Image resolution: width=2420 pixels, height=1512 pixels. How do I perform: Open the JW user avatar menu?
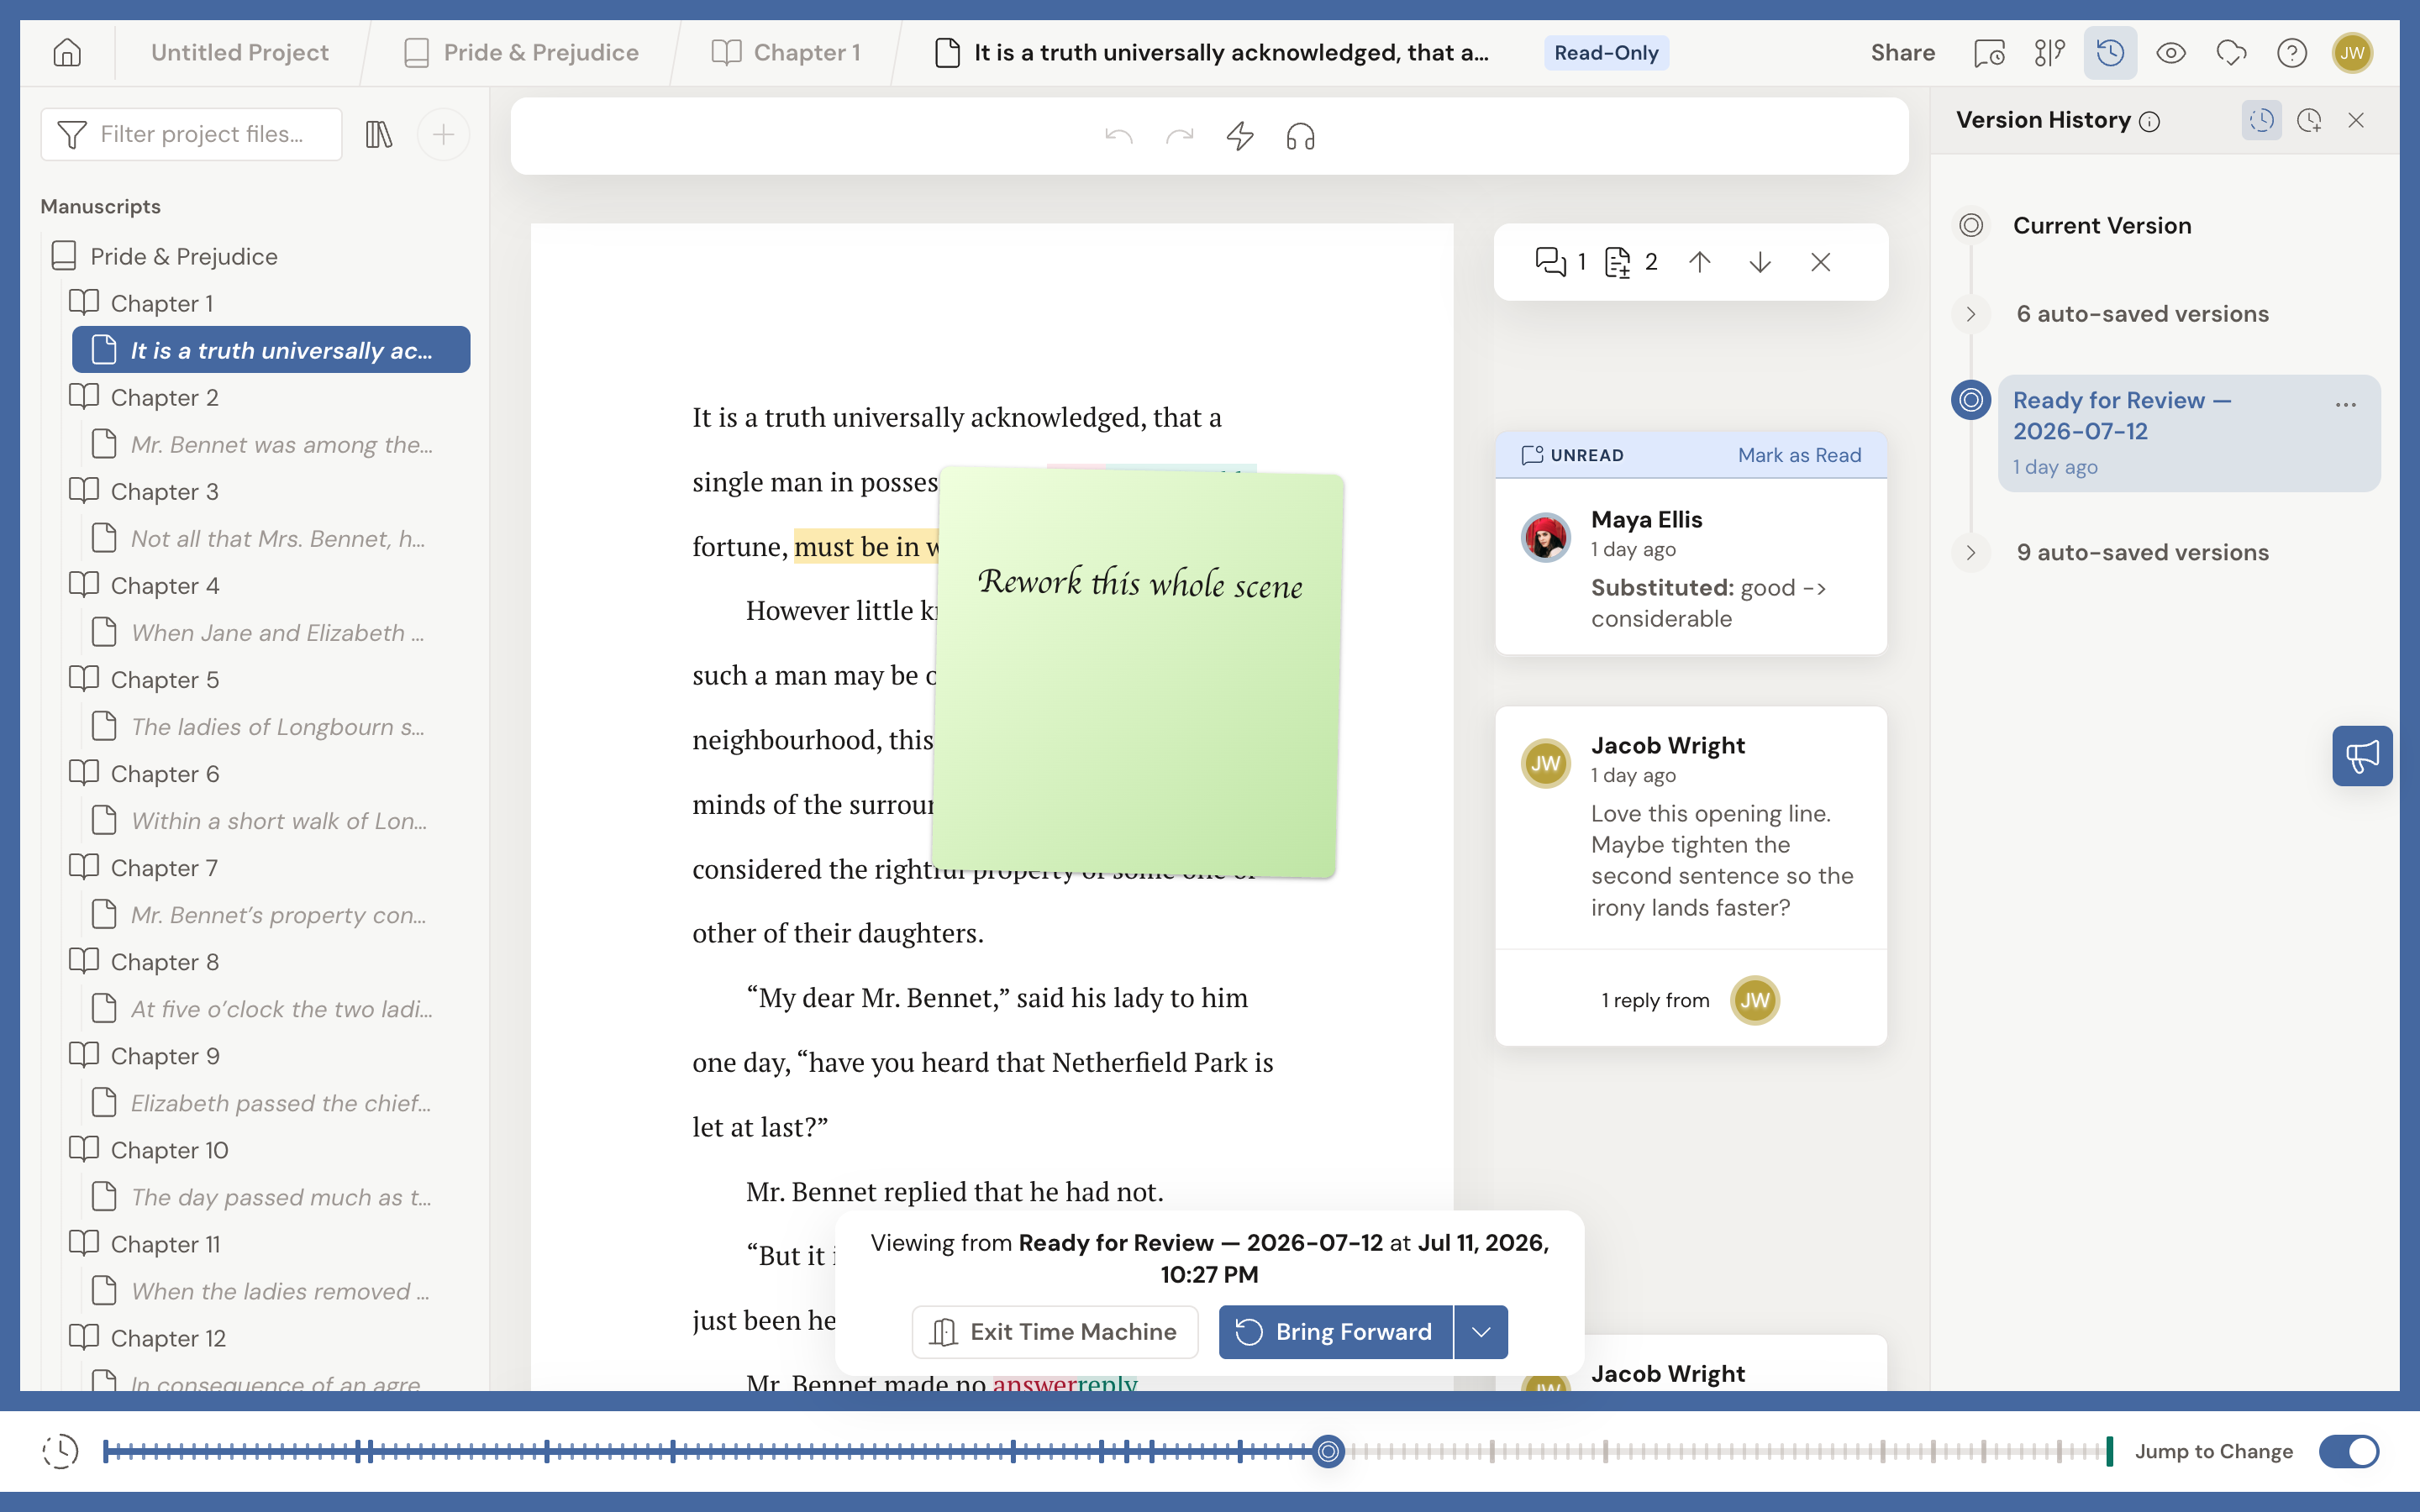[2352, 52]
